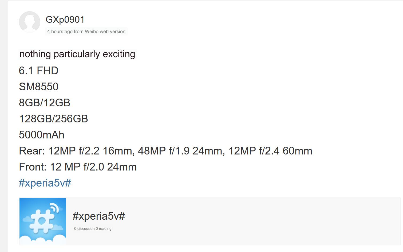Click the "Weibo web version" source link

(x=105, y=32)
